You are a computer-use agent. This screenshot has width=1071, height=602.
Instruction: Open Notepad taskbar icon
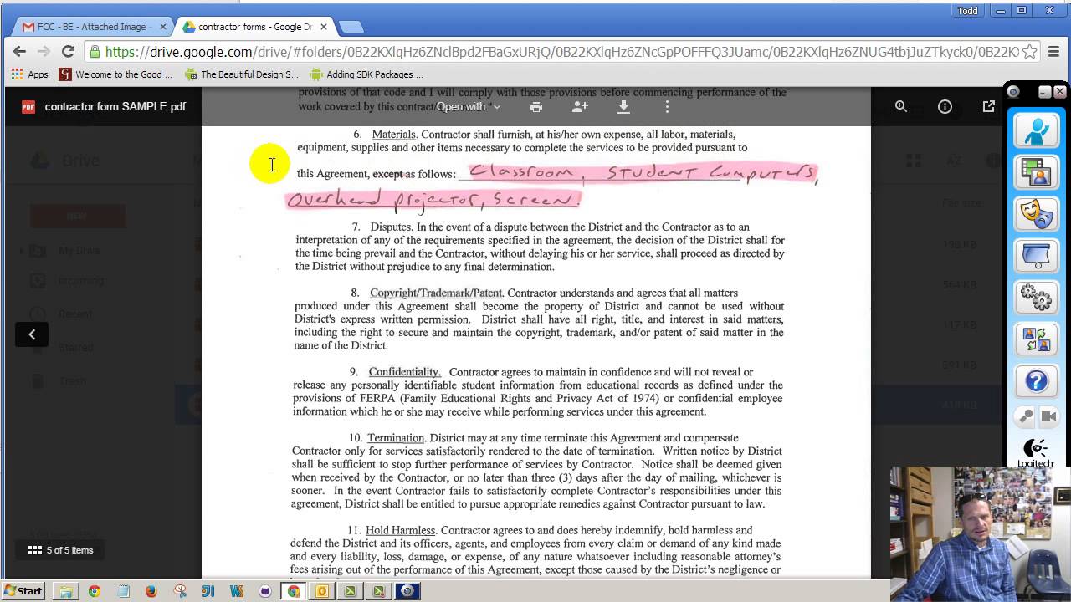click(123, 591)
